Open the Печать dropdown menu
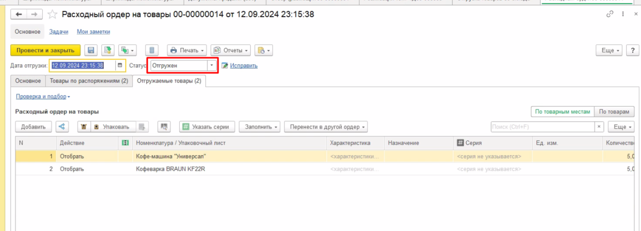Viewport: 641px width, 231px height. point(187,50)
